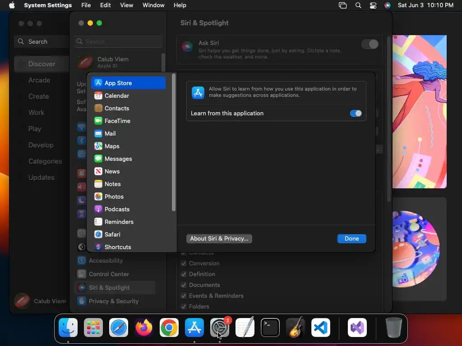
Task: Uncheck the Folders checkbox
Action: pos(184,306)
